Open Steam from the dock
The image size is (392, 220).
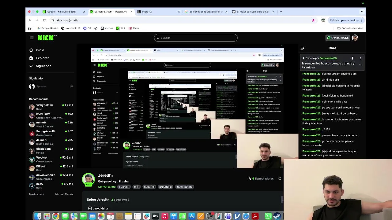[277, 216]
